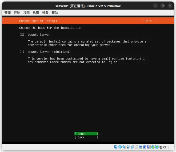
Task: Click the recording icon in status bar
Action: click(x=145, y=147)
